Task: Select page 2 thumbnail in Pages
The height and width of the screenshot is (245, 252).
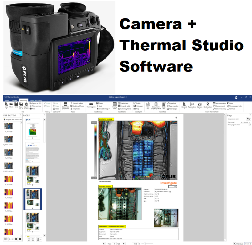Action: click(x=33, y=152)
